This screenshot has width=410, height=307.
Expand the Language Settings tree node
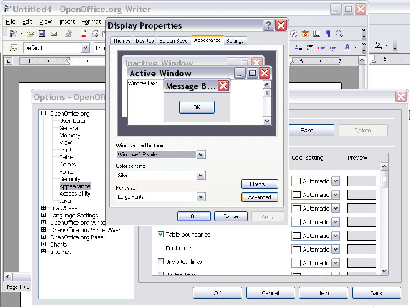point(44,216)
